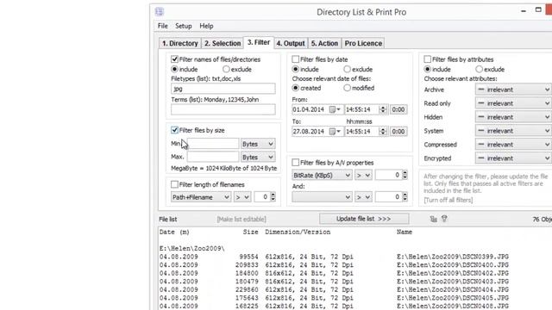Open BitRate (KBpS) property dropdown
Viewport: 552px width, 310px height.
pyautogui.click(x=322, y=175)
